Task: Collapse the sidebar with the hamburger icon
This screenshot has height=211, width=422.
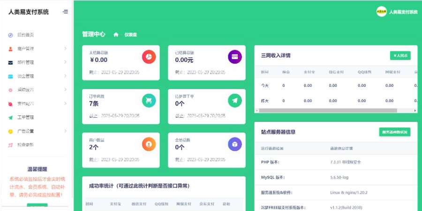Action: [x=65, y=12]
